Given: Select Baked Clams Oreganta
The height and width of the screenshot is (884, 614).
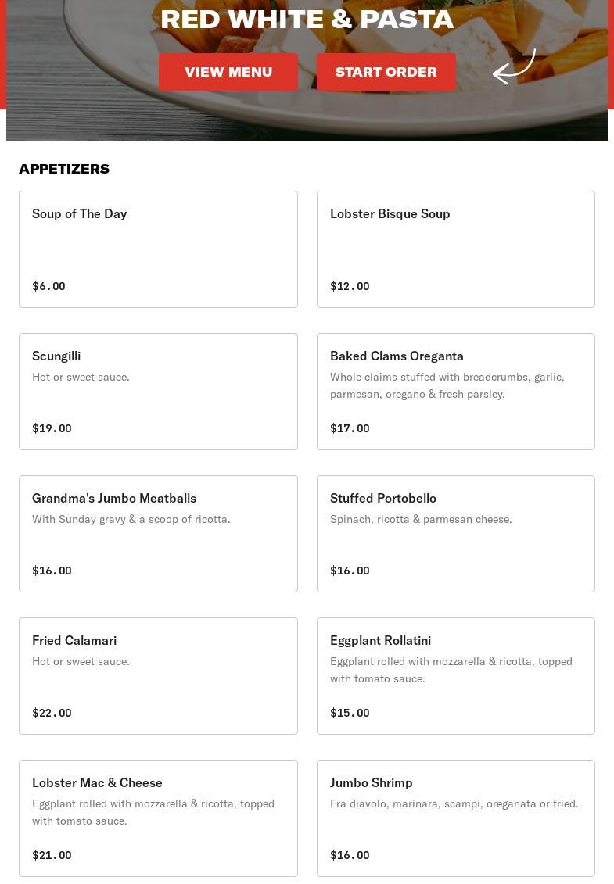Looking at the screenshot, I should pyautogui.click(x=455, y=391).
